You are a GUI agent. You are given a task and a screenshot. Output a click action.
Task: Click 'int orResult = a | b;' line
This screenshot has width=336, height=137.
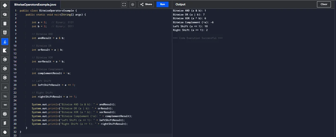[47, 50]
